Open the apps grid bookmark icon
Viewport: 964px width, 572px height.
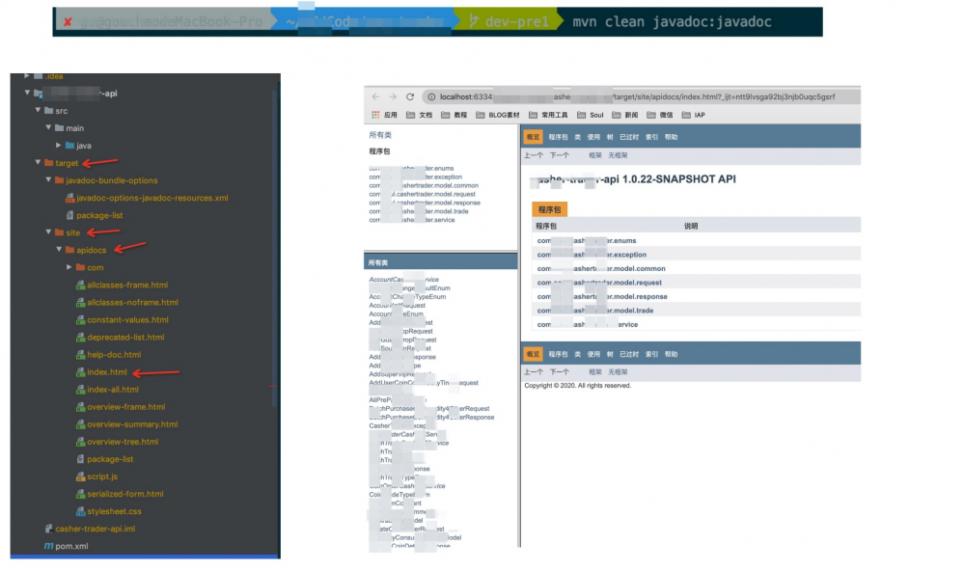375,115
